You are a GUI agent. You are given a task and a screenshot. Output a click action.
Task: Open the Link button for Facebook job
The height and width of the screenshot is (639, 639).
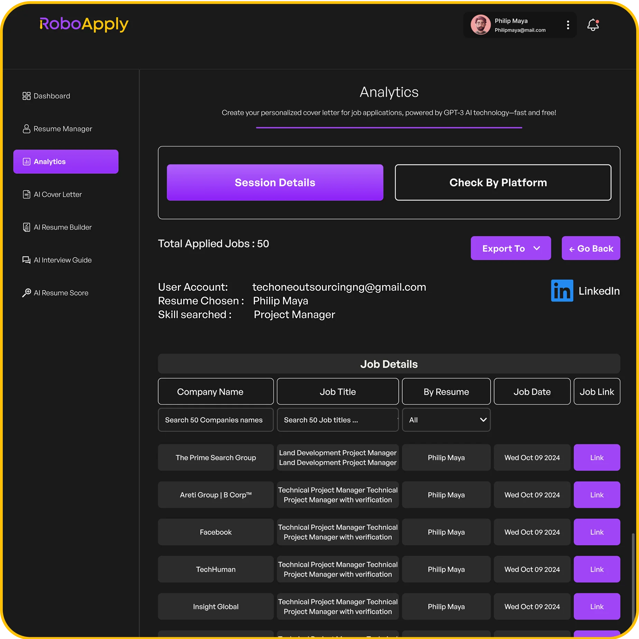(x=596, y=532)
